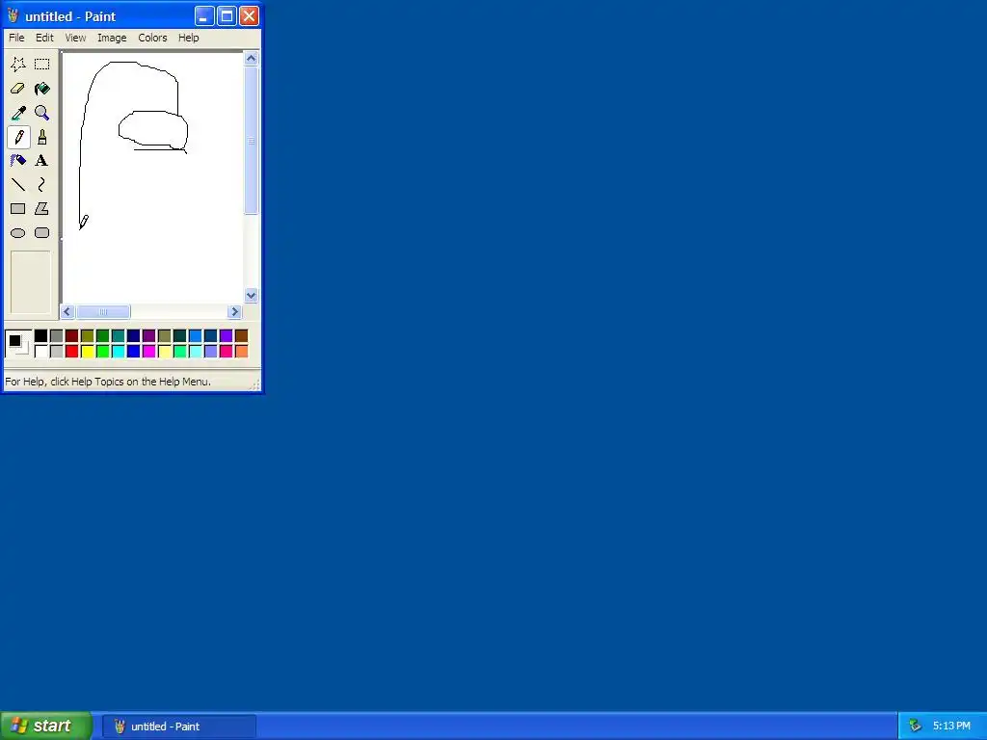
Task: Click the vertical scrollbar thumb
Action: [x=251, y=141]
